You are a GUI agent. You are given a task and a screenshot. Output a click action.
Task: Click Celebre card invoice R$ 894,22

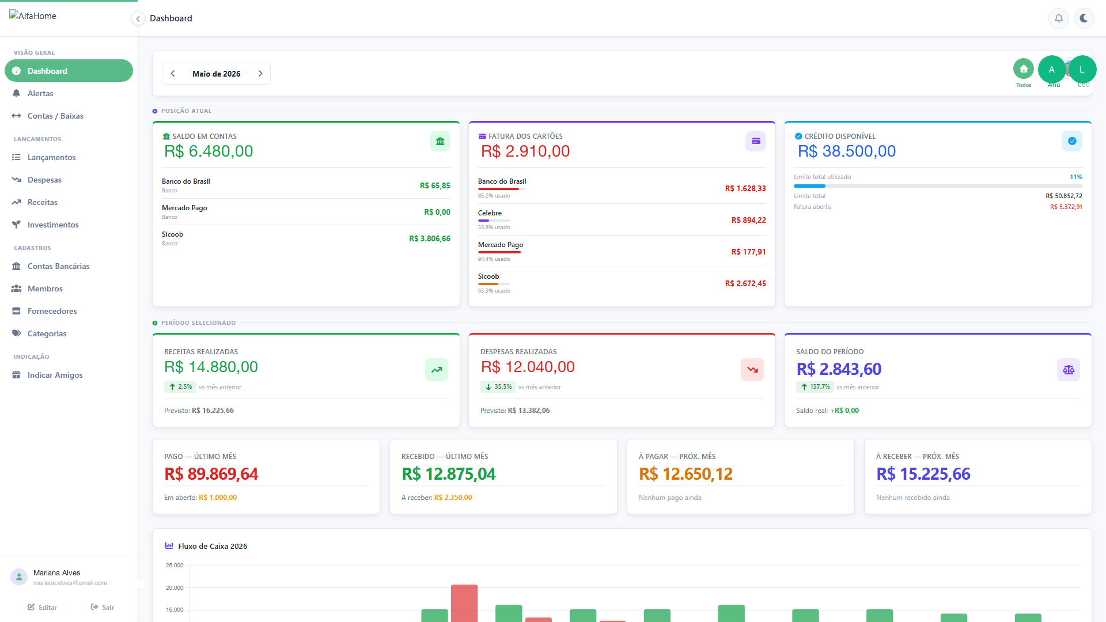[749, 220]
